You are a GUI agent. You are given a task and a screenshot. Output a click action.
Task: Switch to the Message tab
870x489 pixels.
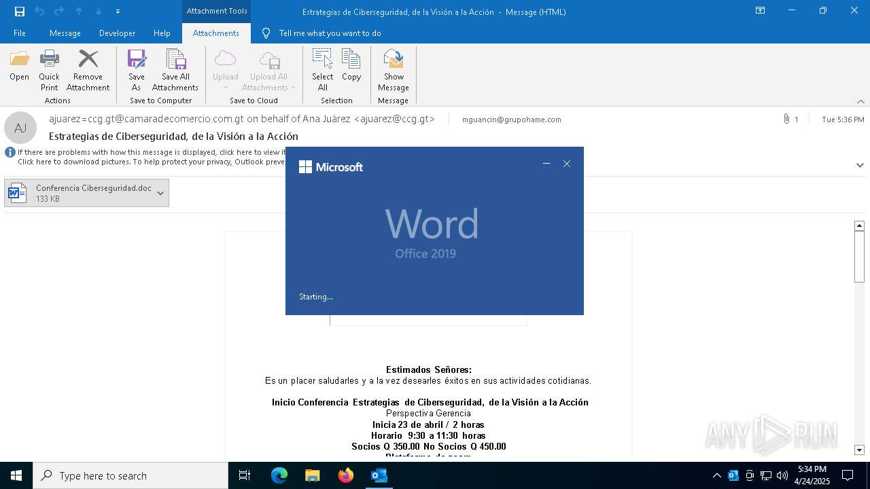coord(65,33)
